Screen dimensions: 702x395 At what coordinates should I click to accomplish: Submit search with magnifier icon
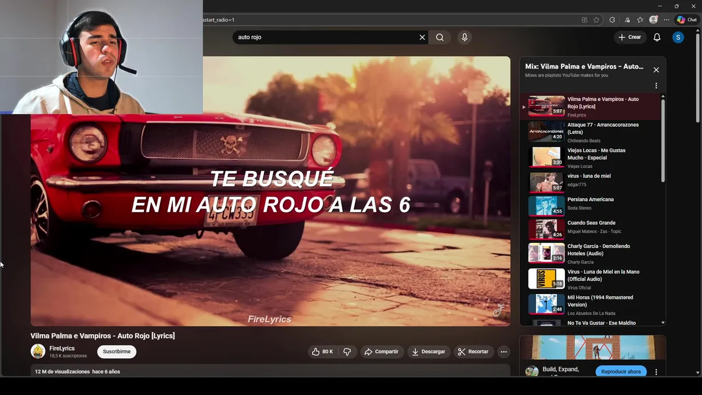click(440, 37)
